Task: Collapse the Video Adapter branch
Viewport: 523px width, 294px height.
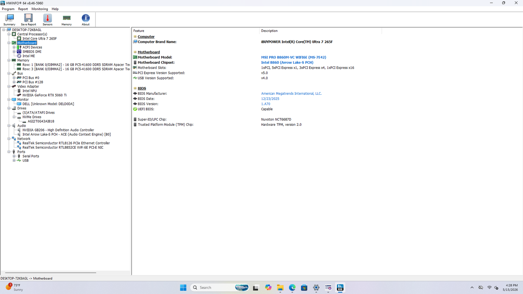Action: [9, 87]
